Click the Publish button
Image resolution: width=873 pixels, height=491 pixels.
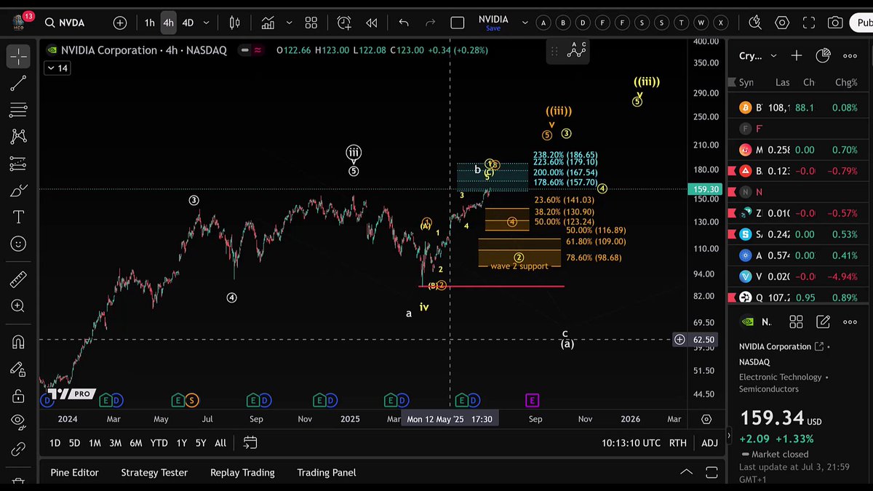pos(863,23)
